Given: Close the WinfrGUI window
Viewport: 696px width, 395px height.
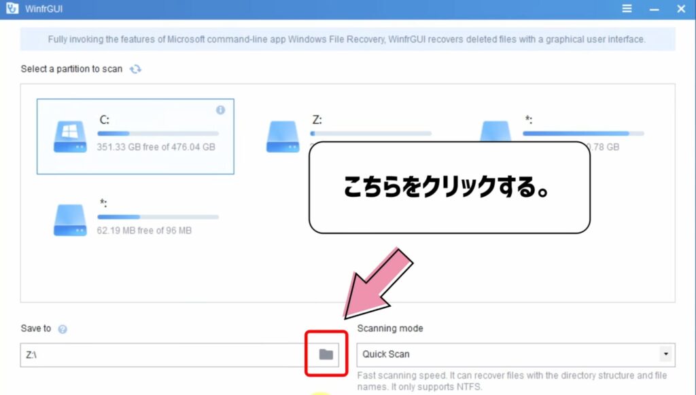Looking at the screenshot, I should click(680, 9).
